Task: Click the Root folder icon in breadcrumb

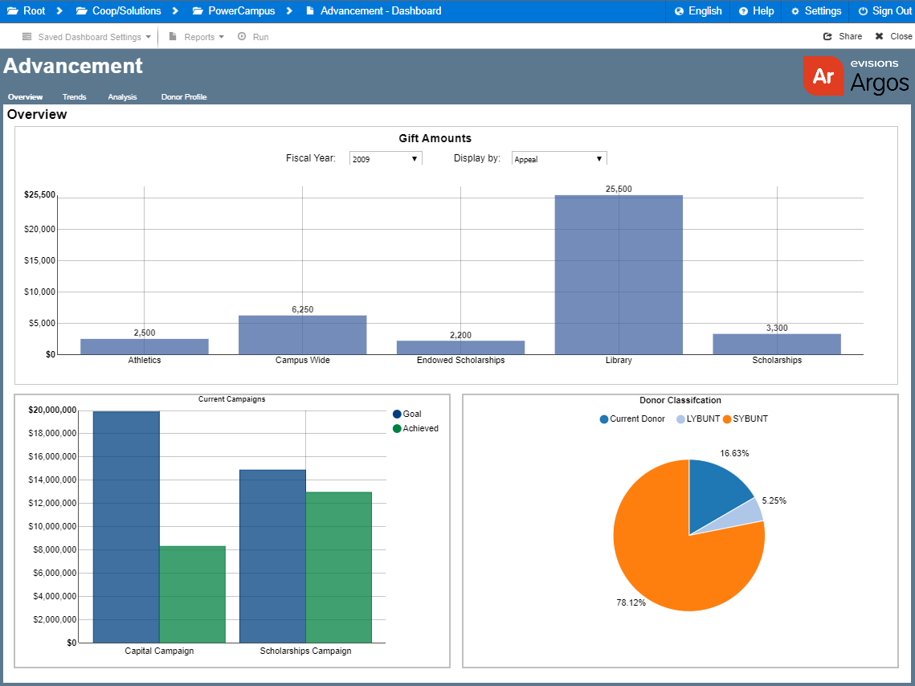Action: (13, 11)
